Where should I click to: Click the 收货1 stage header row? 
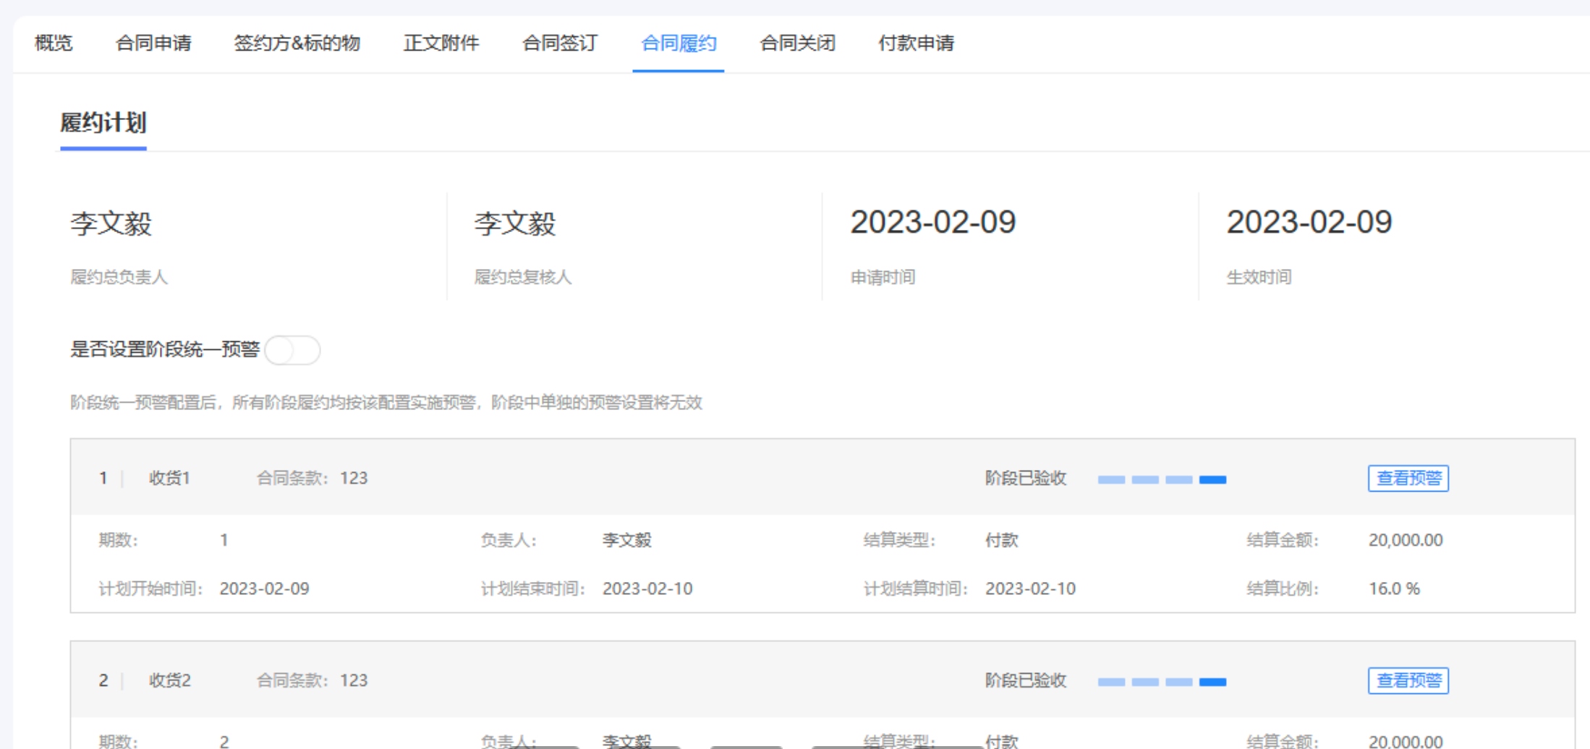[822, 478]
